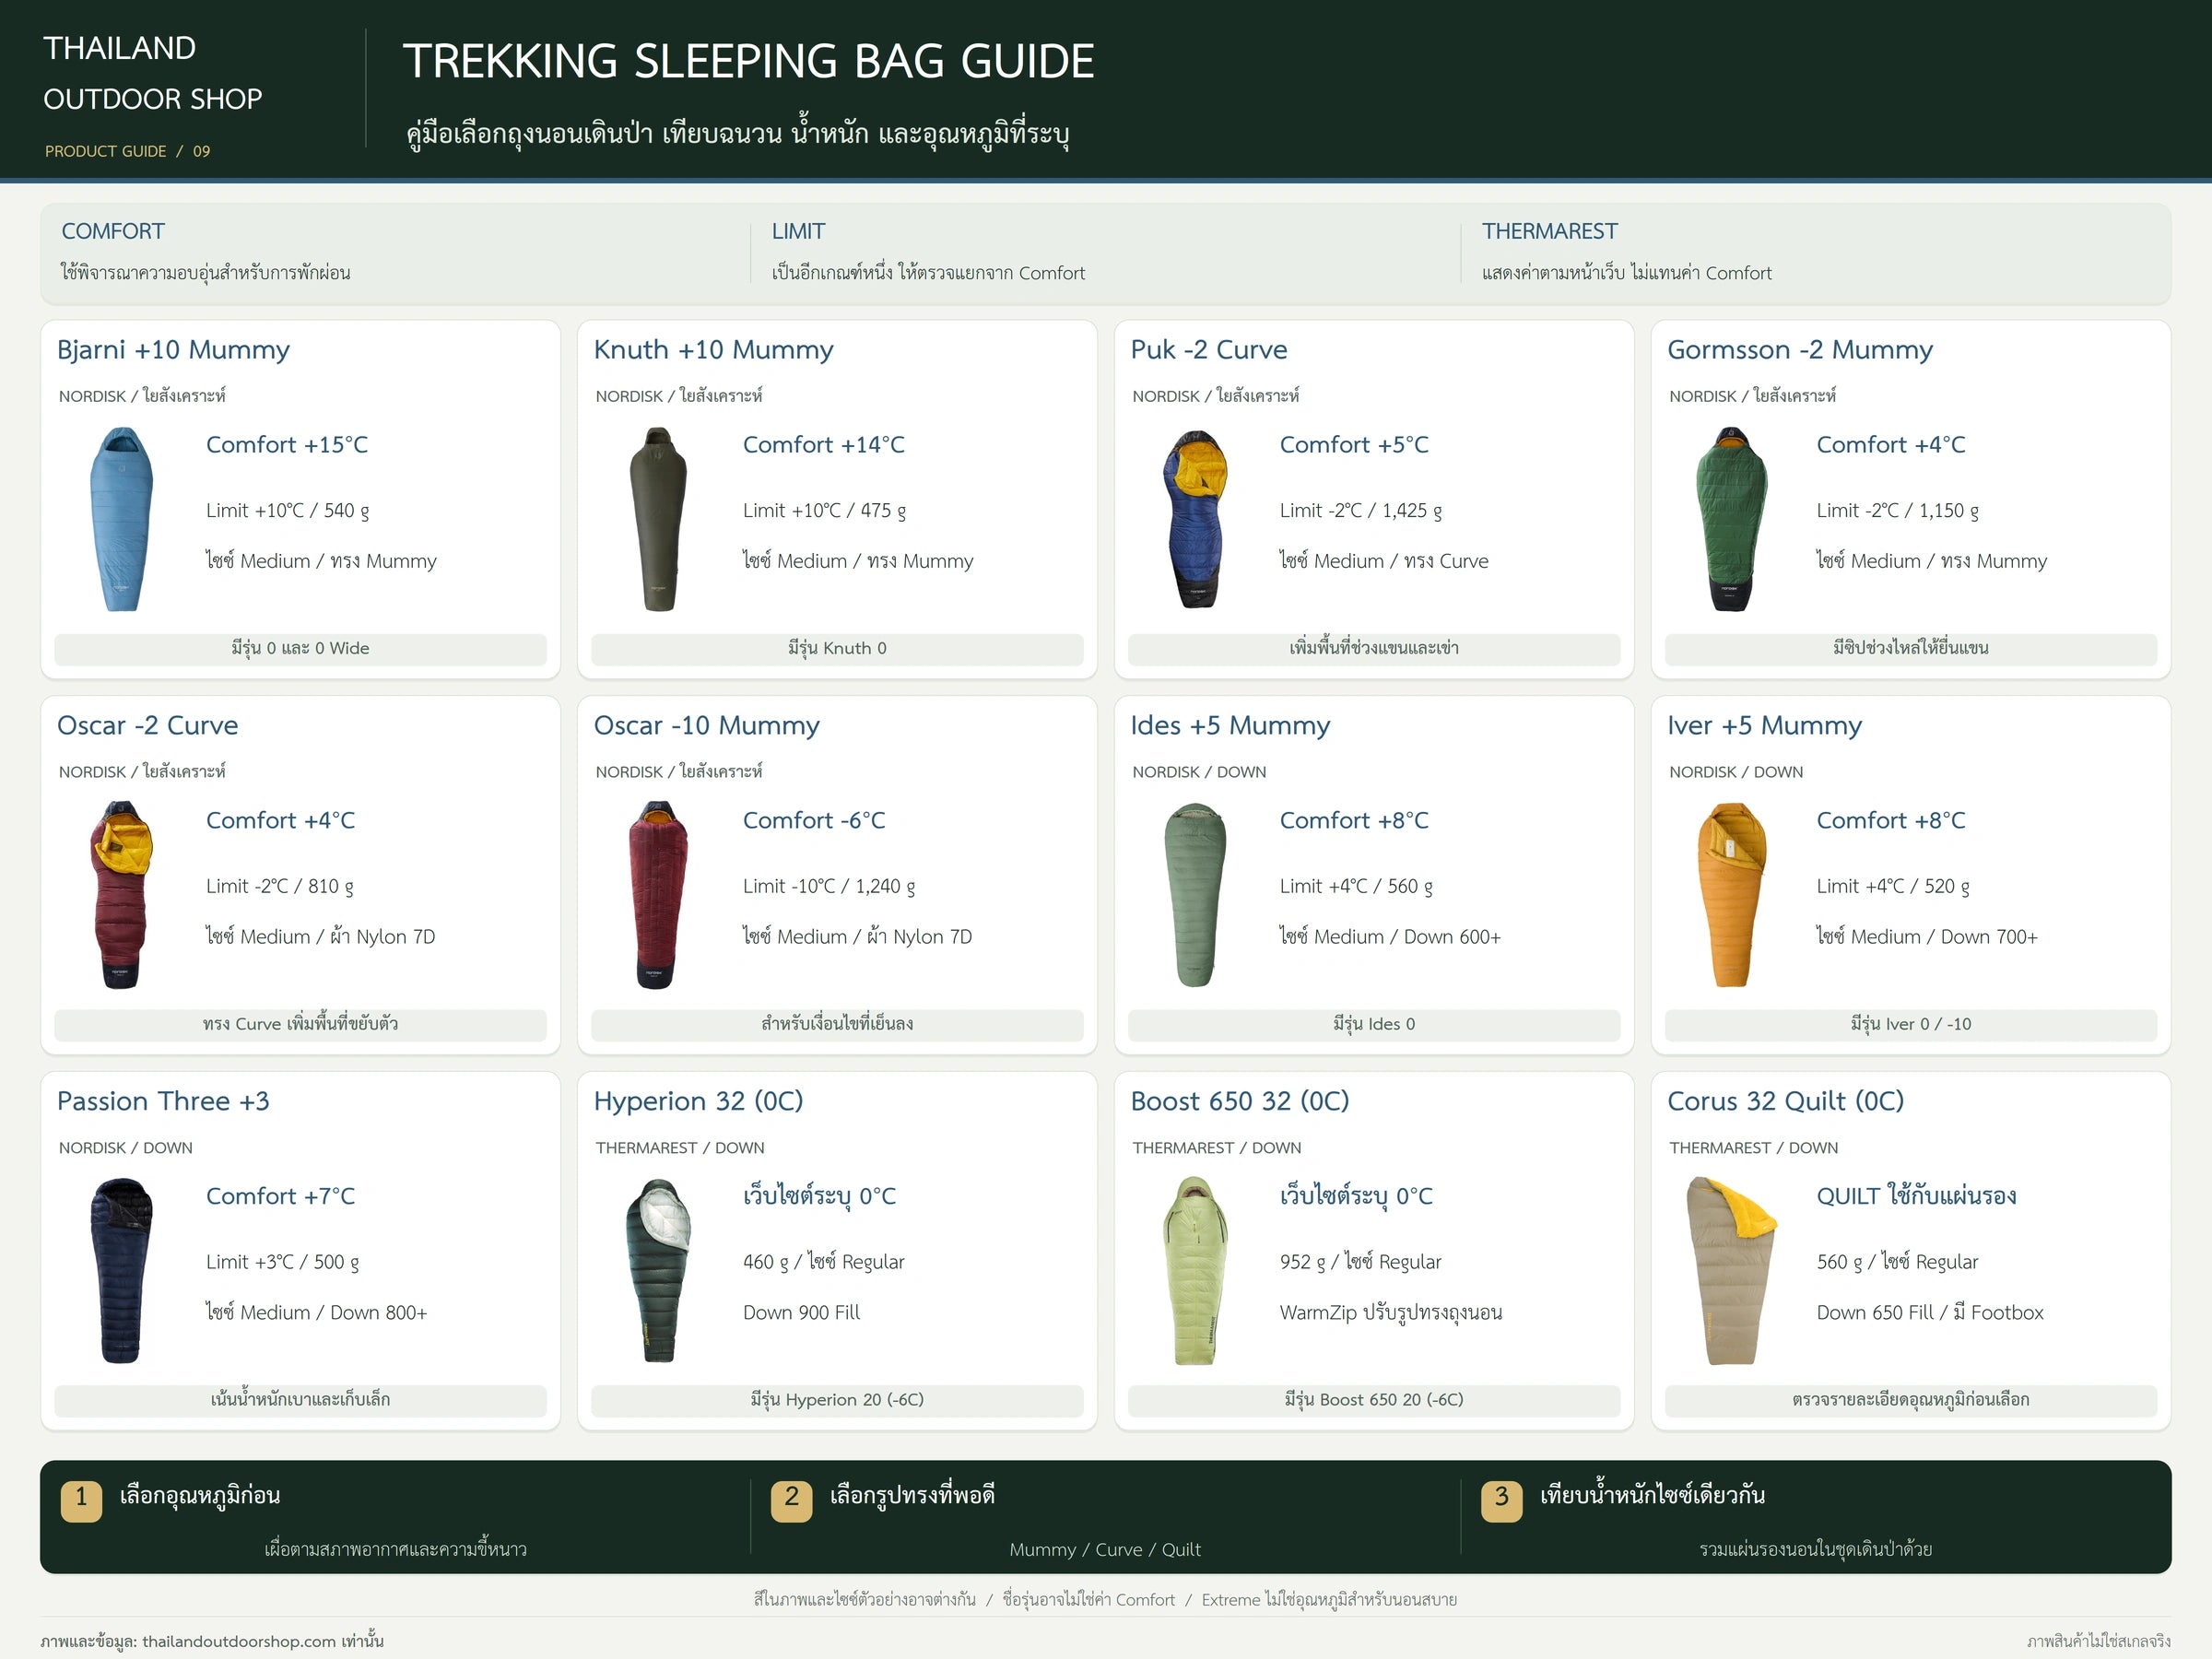Image resolution: width=2212 pixels, height=1659 pixels.
Task: Click the "PRODUCT GUIDE / 09" label
Action: (x=127, y=151)
